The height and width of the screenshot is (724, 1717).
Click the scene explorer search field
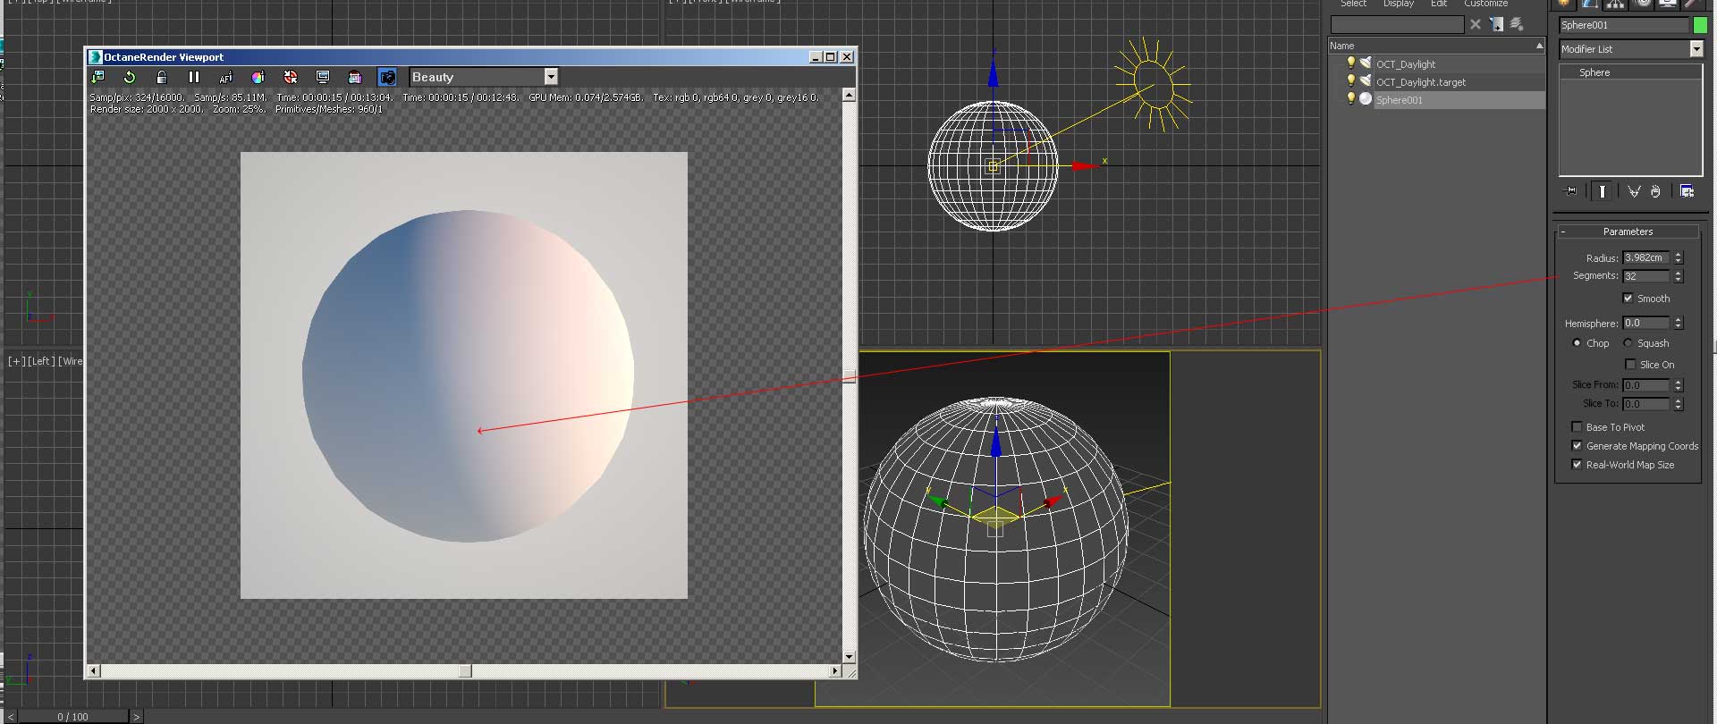point(1397,24)
